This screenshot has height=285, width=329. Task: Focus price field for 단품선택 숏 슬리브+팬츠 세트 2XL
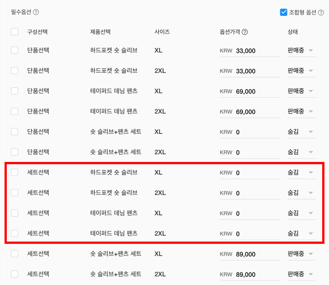point(256,152)
